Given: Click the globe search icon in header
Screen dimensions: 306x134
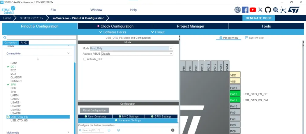Looking at the screenshot, I should (x=276, y=10).
